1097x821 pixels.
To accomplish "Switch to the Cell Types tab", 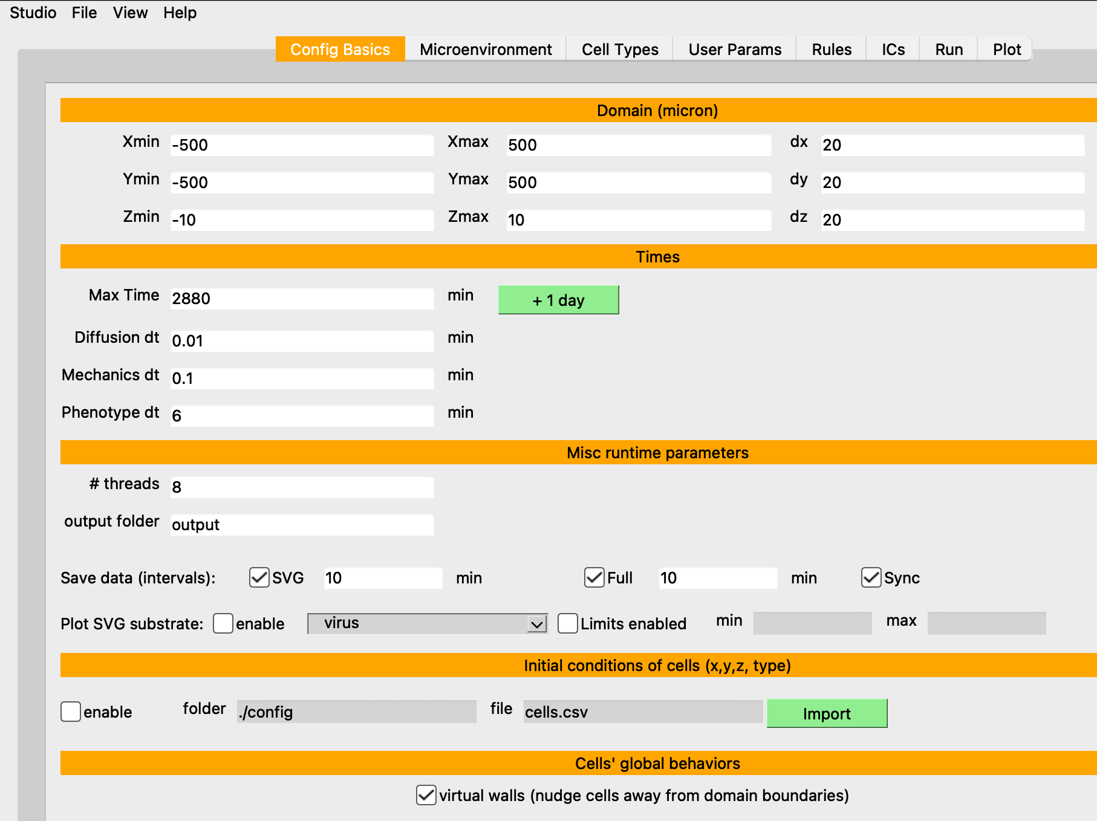I will click(620, 49).
